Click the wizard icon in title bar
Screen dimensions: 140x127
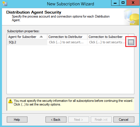pos(5,4)
